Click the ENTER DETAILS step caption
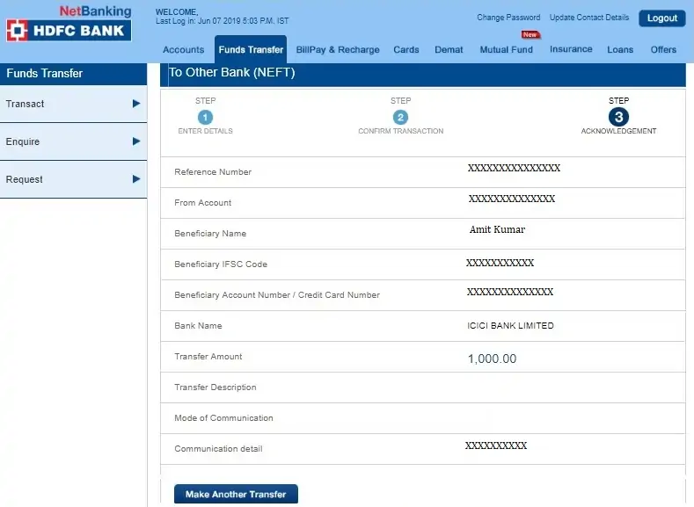Image resolution: width=694 pixels, height=507 pixels. [x=205, y=131]
